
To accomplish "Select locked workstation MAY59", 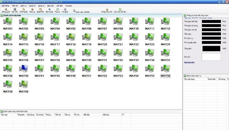I will (24, 85).
